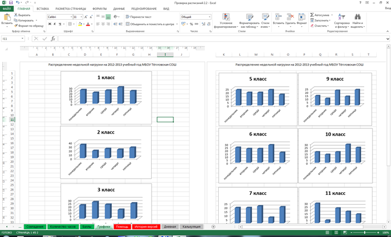Switch to the ФОРМУЛЫ ribbon tab
Image resolution: width=391 pixels, height=237 pixels.
pyautogui.click(x=99, y=9)
